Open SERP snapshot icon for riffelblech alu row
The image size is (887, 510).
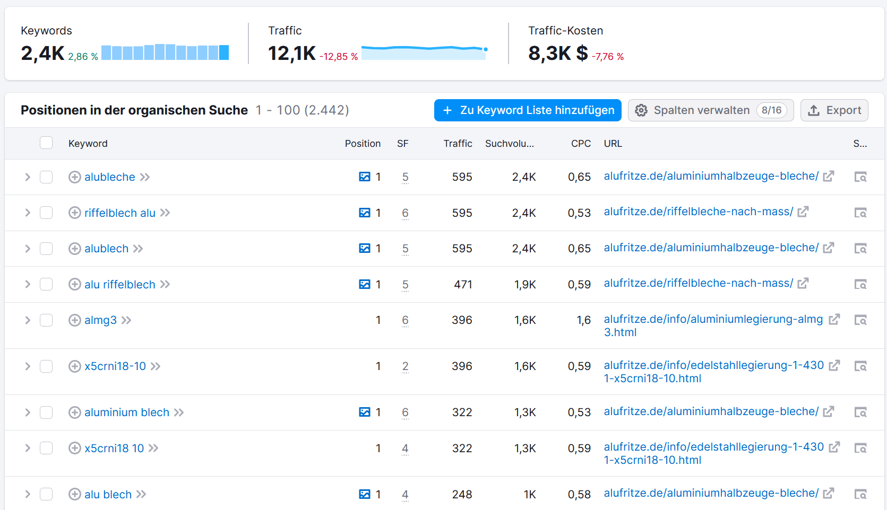click(x=860, y=213)
